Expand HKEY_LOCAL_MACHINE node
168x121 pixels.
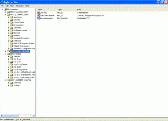[x=5, y=51]
